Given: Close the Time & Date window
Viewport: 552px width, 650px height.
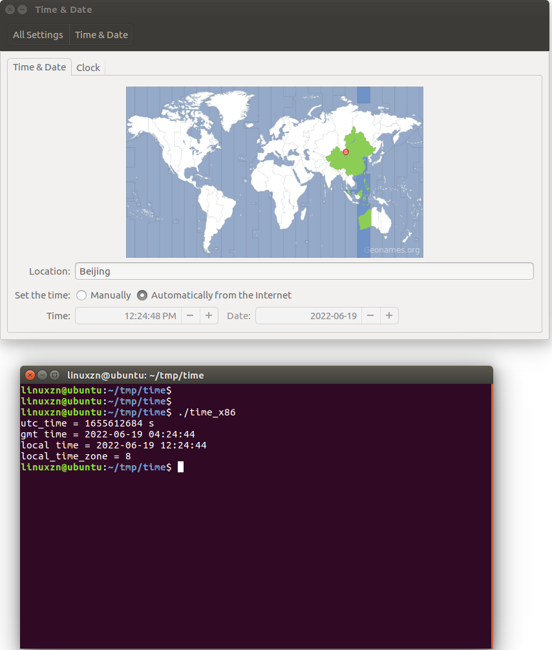Looking at the screenshot, I should [10, 10].
